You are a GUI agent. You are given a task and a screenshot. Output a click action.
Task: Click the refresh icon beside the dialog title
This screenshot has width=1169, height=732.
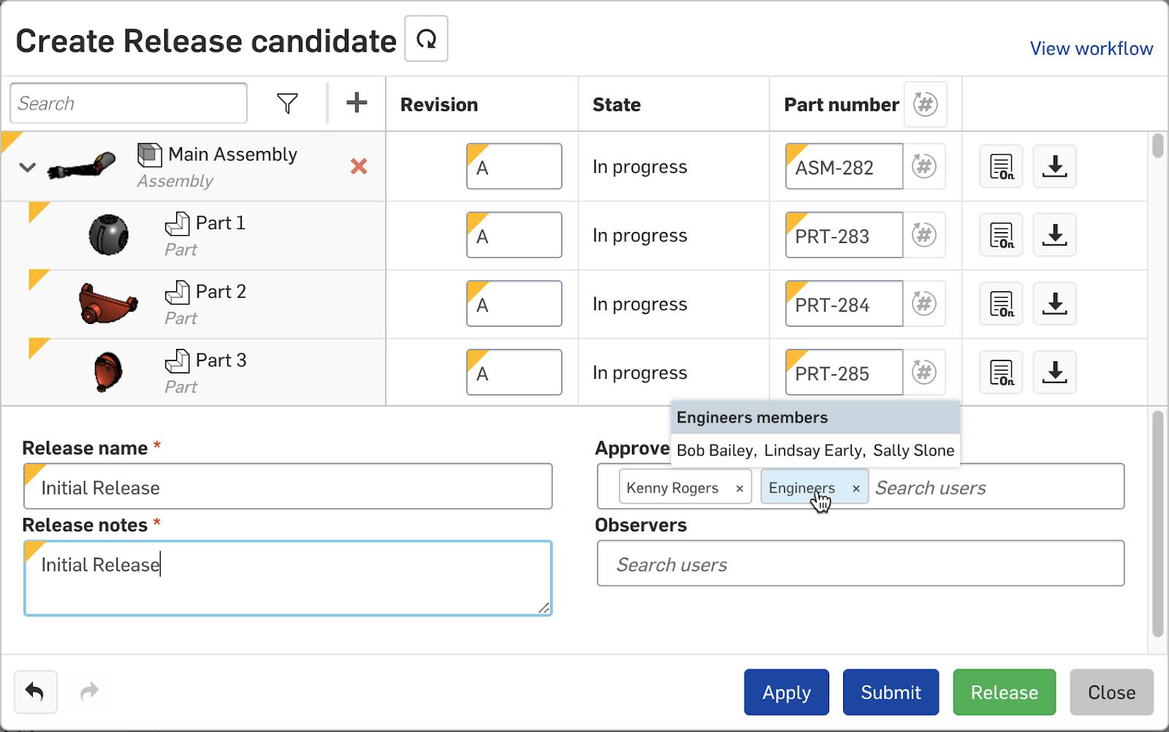click(426, 39)
